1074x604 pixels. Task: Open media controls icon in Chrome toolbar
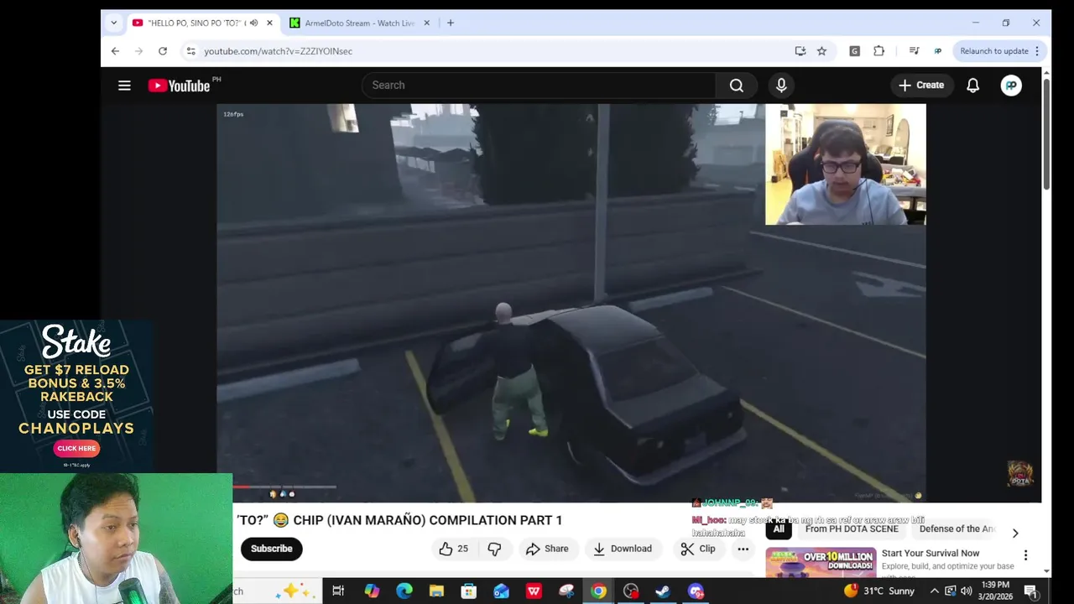click(x=914, y=51)
